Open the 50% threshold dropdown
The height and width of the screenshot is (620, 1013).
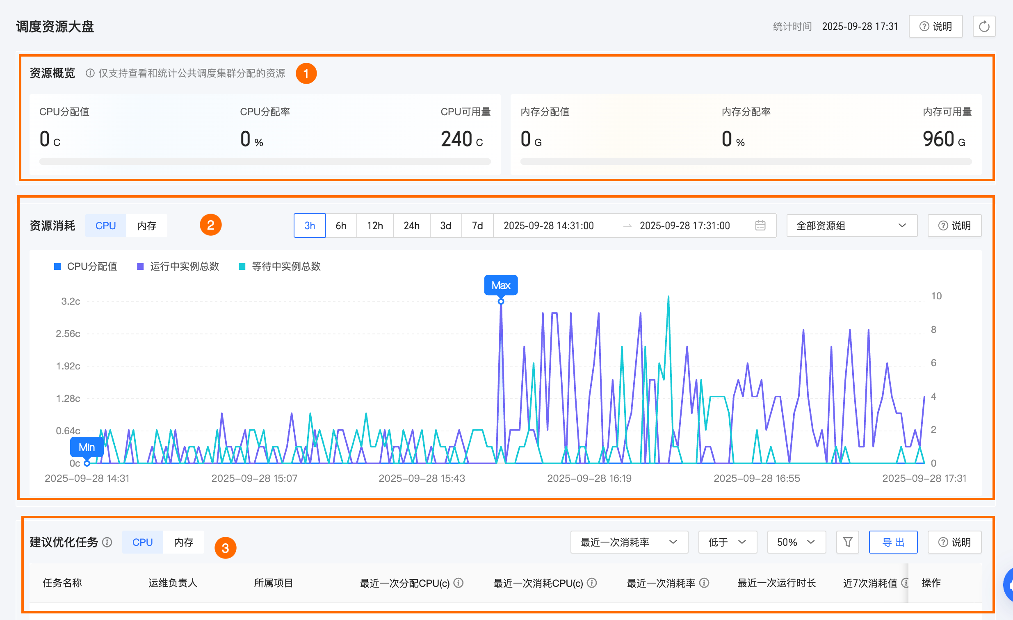tap(796, 542)
